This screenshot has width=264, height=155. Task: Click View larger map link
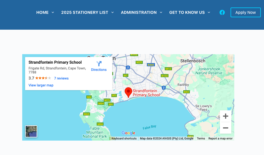point(41,85)
